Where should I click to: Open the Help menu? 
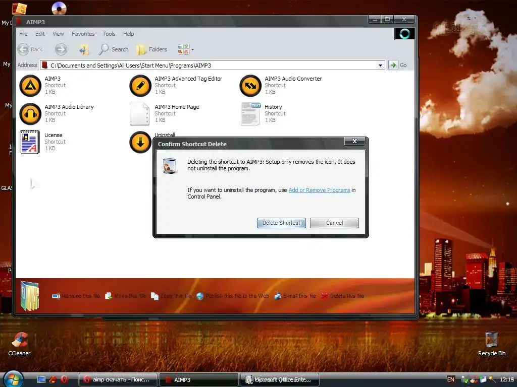click(x=129, y=34)
